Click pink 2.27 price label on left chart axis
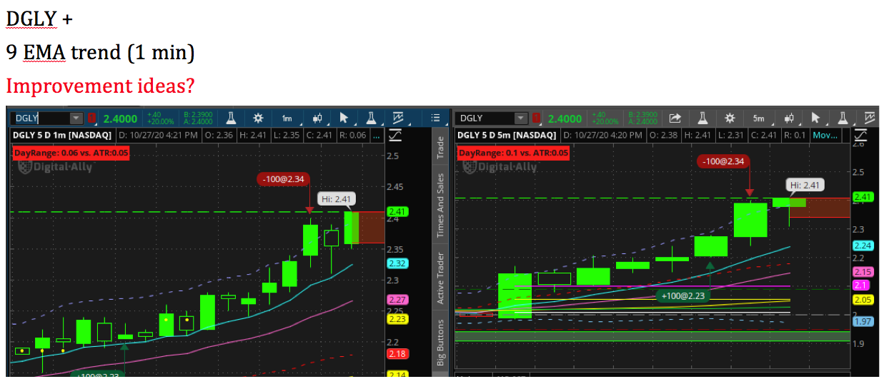Screen dimensions: 894x384 [x=397, y=300]
